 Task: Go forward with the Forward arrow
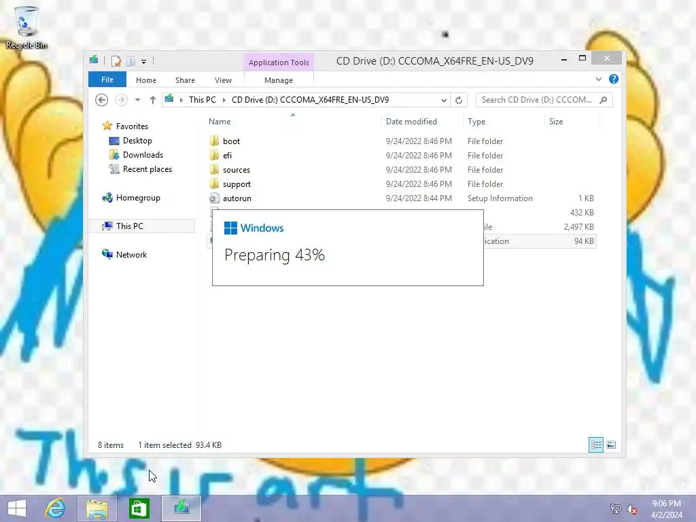(121, 100)
